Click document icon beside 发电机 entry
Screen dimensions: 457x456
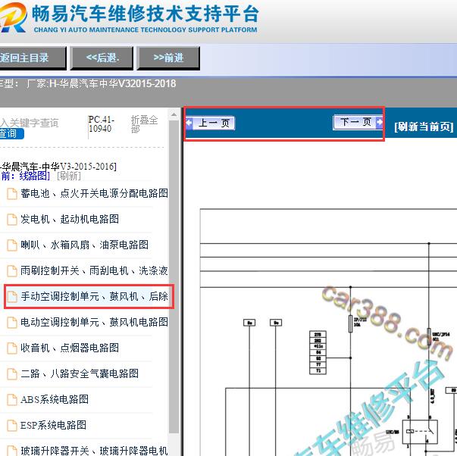pos(12,220)
